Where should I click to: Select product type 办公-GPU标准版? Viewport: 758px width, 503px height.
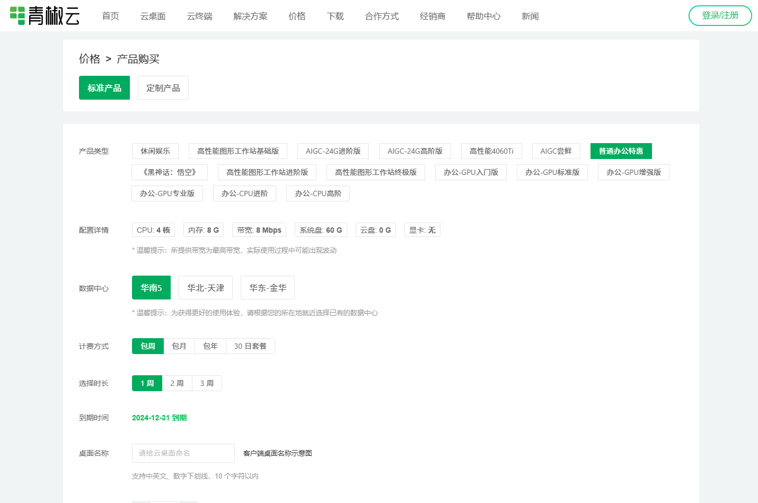[552, 172]
